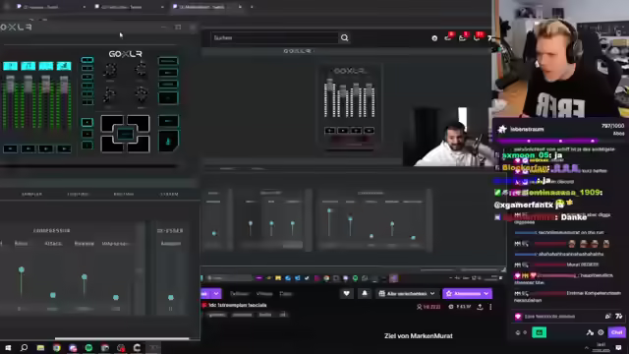This screenshot has width=629, height=354.
Task: Click compressor Release slider handle
Action: pos(85,277)
